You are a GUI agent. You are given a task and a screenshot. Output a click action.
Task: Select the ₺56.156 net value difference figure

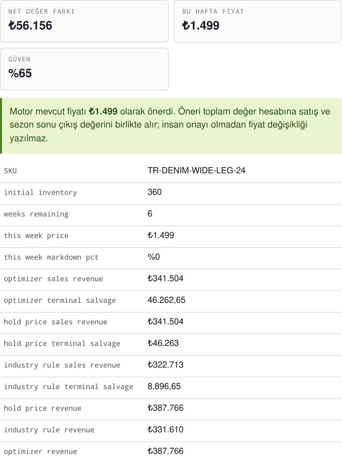click(30, 26)
